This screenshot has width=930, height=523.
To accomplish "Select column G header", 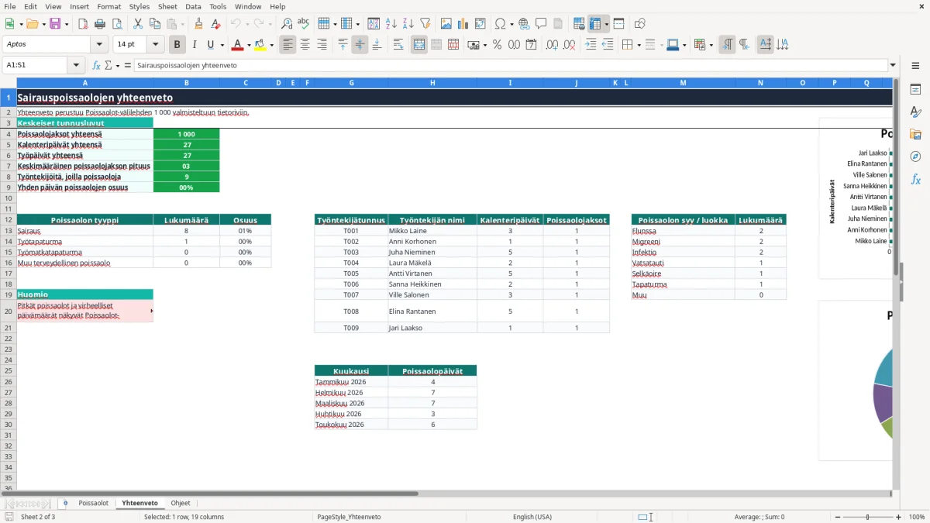I will [x=351, y=83].
